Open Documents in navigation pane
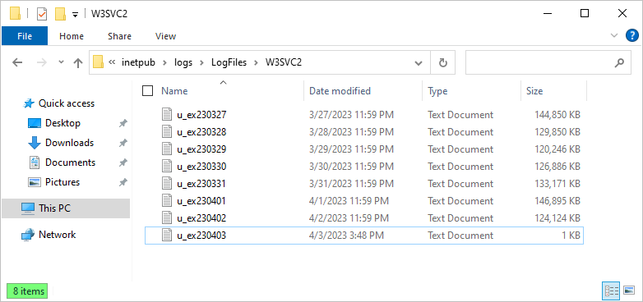The height and width of the screenshot is (302, 643). coord(70,162)
